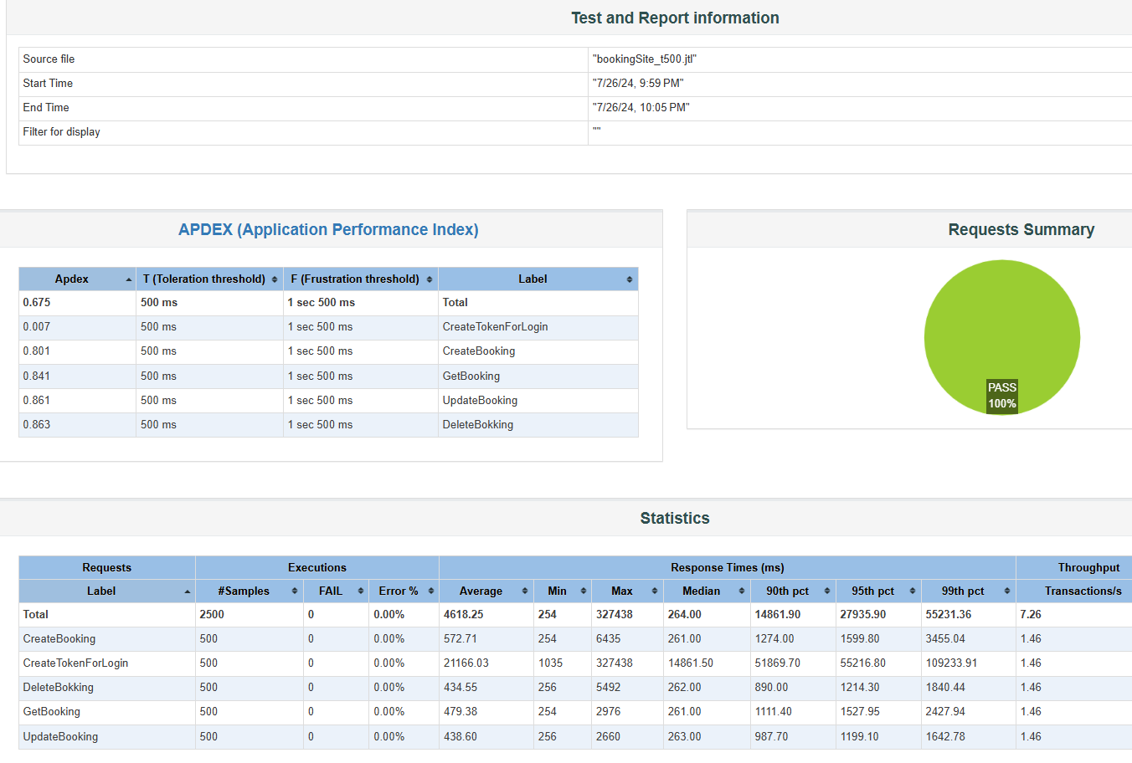Click the Statistics table Label column header
This screenshot has height=763, width=1132.
[101, 591]
